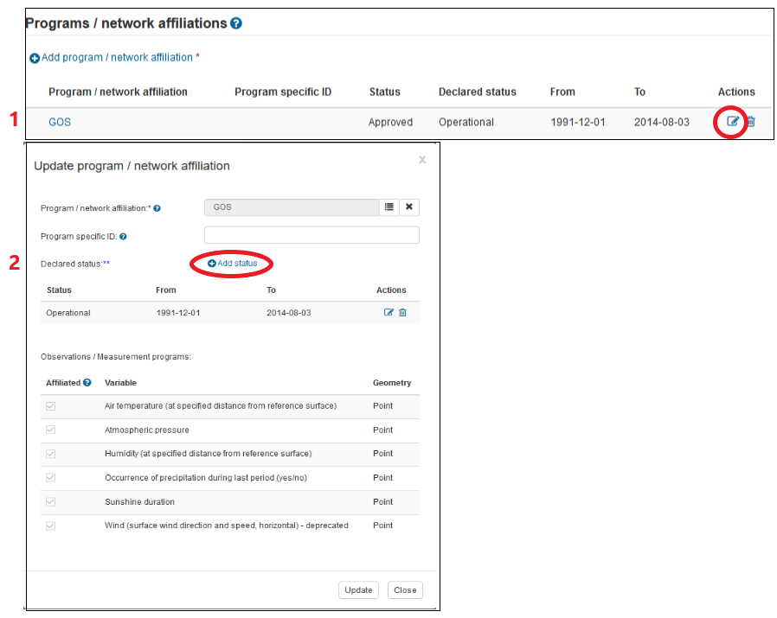Focus the Program specific ID input field
The height and width of the screenshot is (618, 777).
point(311,235)
